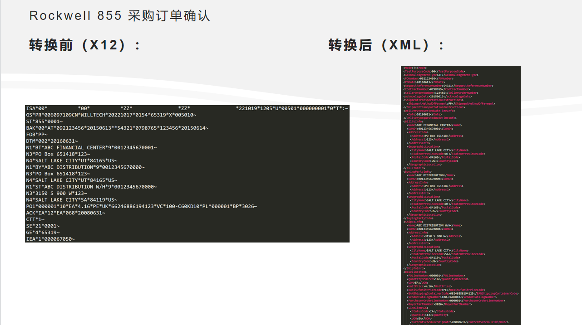Click the ContractNumber 0798765 line

437,89
